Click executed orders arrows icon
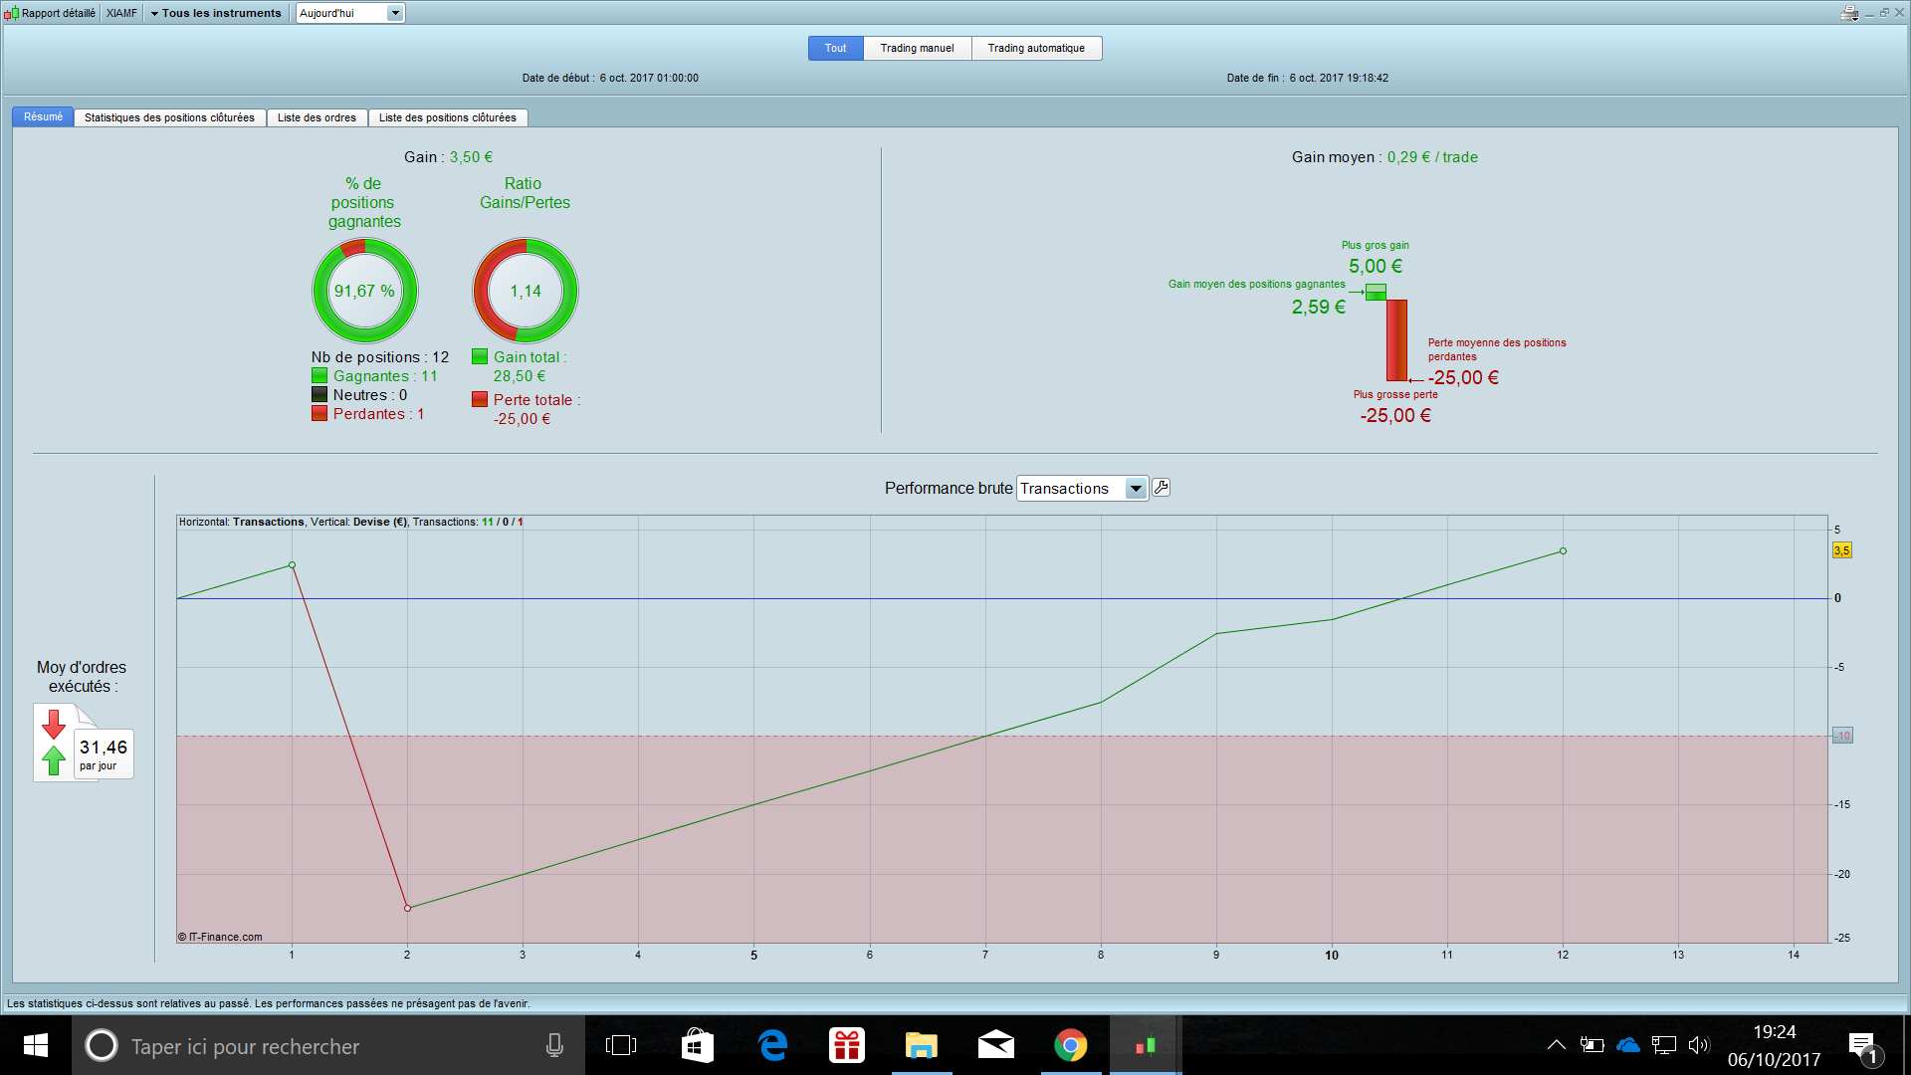Image resolution: width=1911 pixels, height=1075 pixels. click(54, 743)
